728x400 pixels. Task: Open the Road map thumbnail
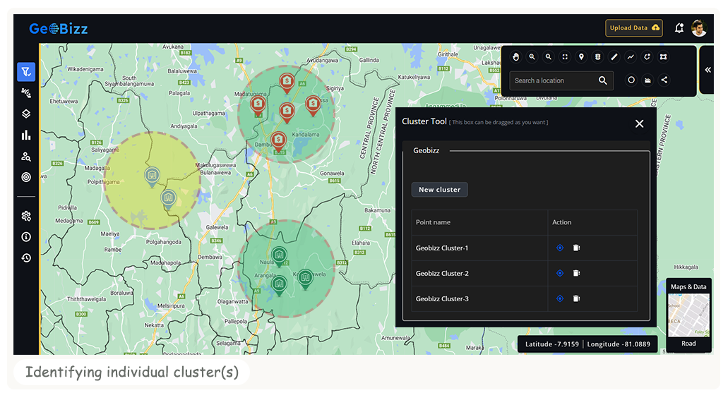click(x=688, y=315)
